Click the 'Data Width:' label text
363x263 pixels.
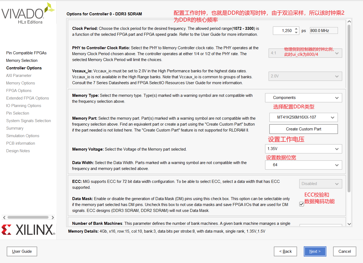pyautogui.click(x=83, y=163)
